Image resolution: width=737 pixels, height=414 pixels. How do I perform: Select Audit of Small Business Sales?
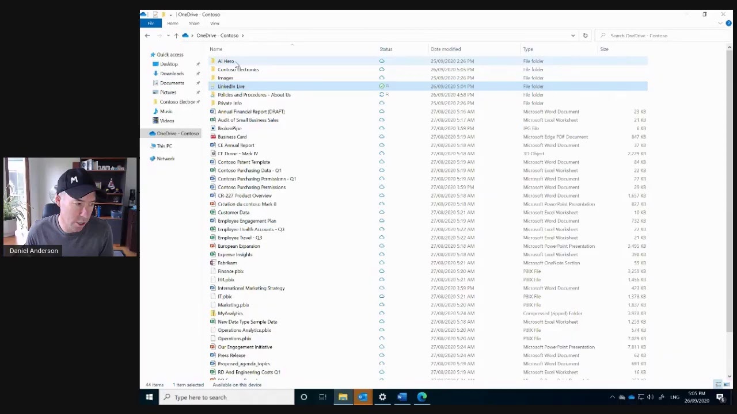[x=248, y=120]
